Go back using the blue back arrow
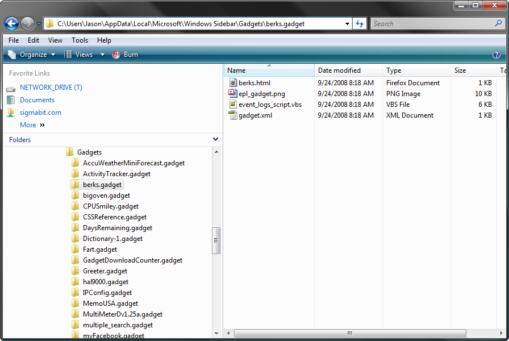Screen dimensions: 509x341 pos(11,23)
